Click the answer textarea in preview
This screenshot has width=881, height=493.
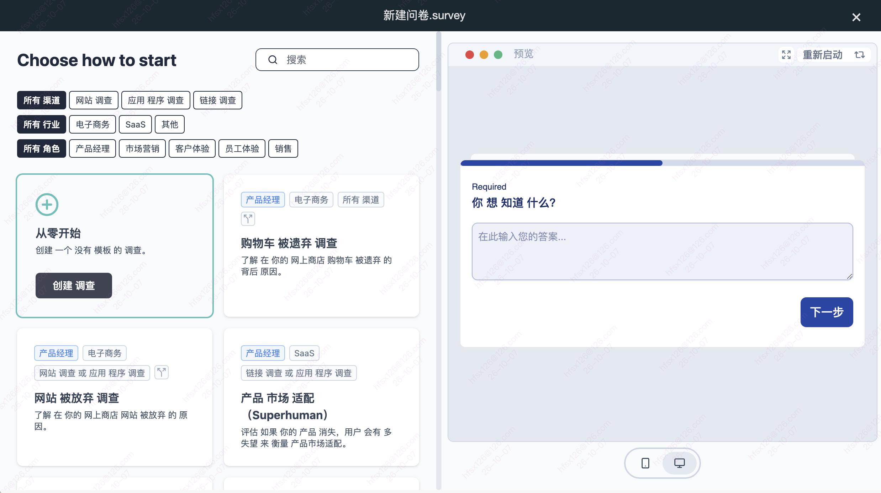coord(663,251)
